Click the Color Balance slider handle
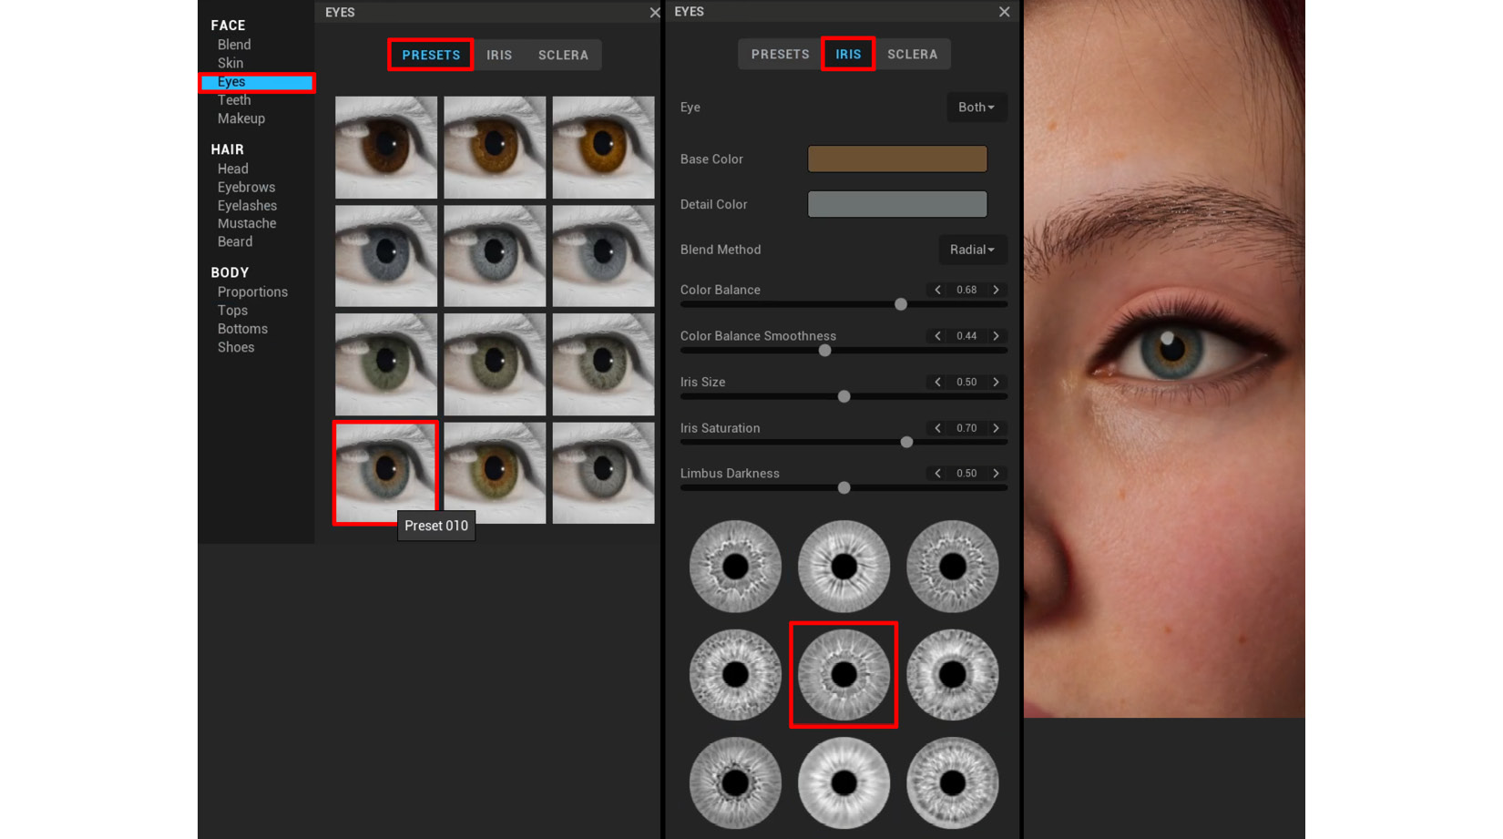The height and width of the screenshot is (839, 1503). (901, 304)
